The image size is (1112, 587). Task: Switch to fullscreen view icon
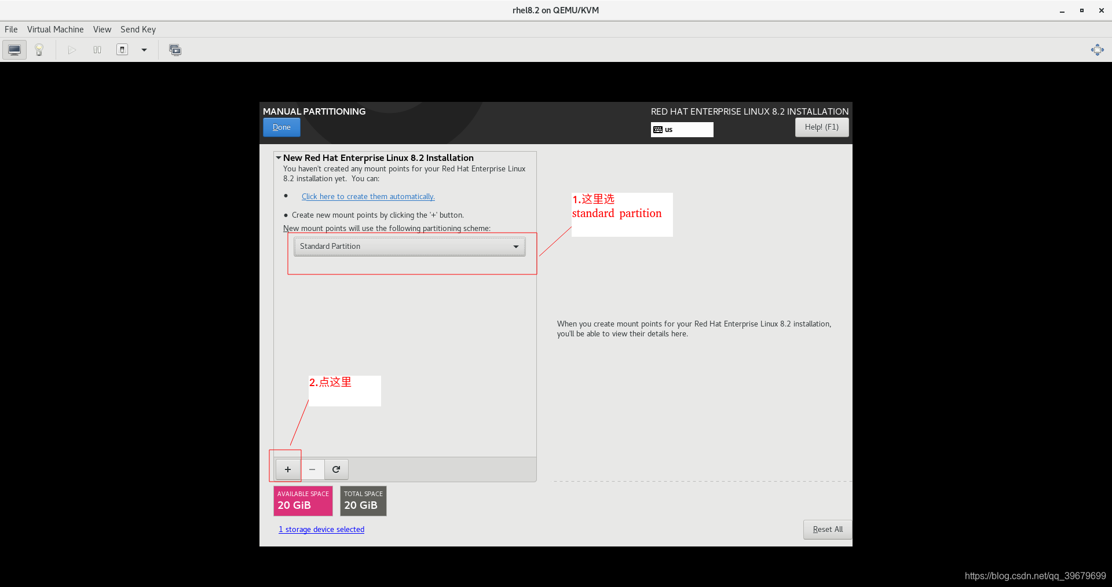pyautogui.click(x=1097, y=50)
